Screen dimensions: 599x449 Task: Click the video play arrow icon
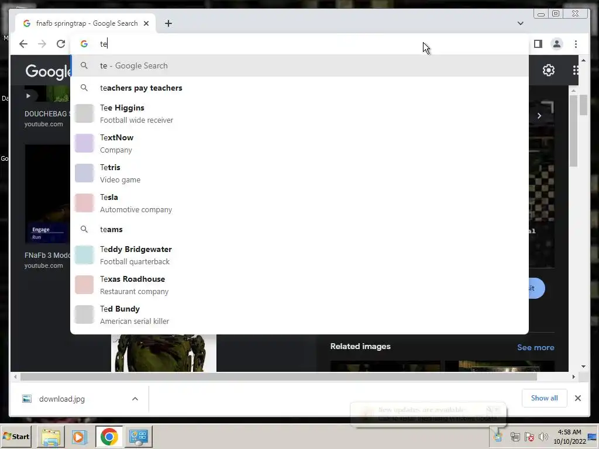28,96
